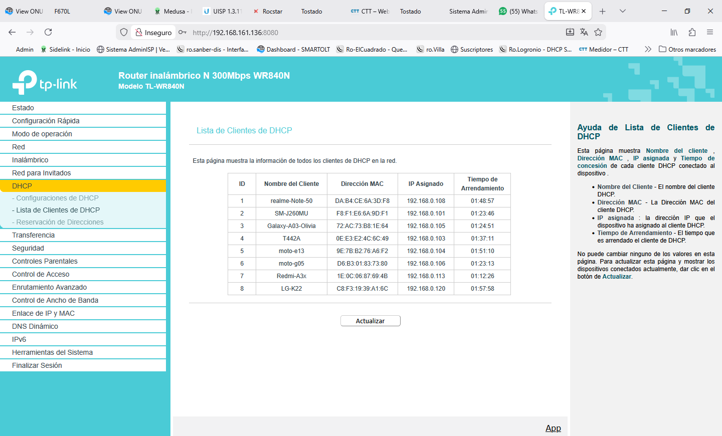Expand the list all tabs chevron

pos(623,11)
